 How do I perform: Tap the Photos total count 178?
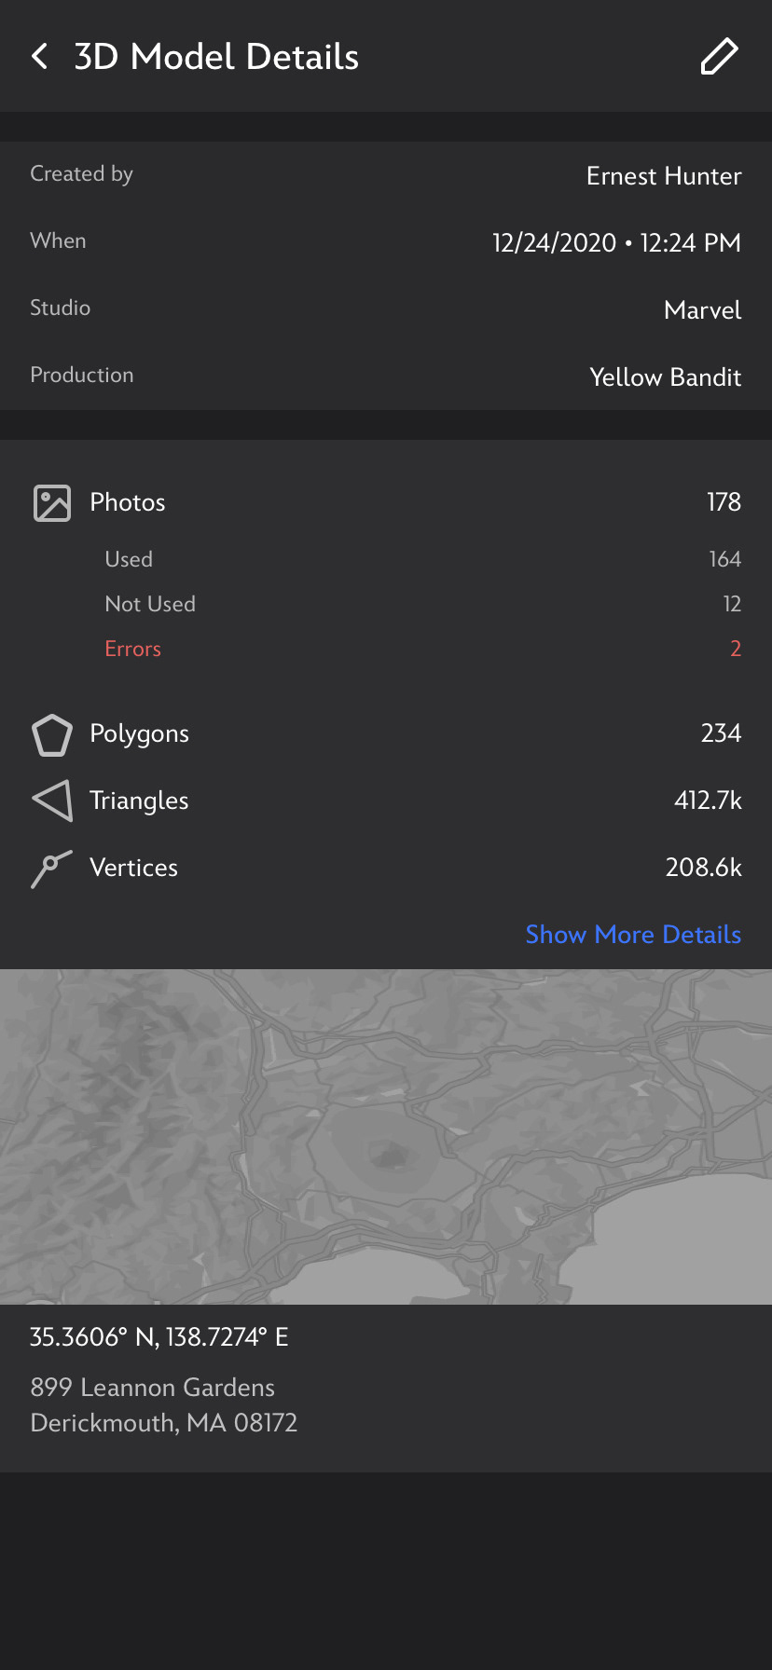[724, 502]
